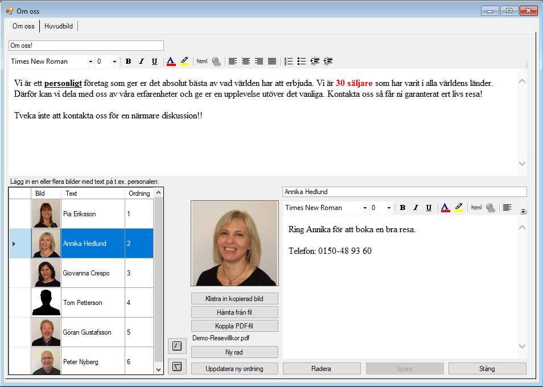This screenshot has height=387, width=543.
Task: Open font color in lower editor toolbar
Action: [445, 208]
